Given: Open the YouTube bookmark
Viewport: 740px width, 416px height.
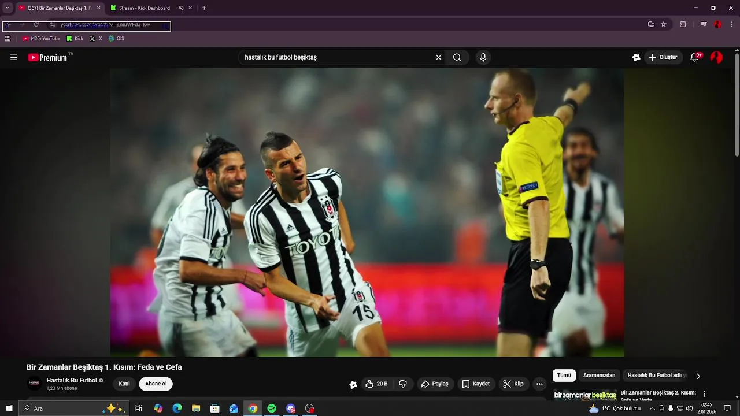Looking at the screenshot, I should click(x=41, y=39).
